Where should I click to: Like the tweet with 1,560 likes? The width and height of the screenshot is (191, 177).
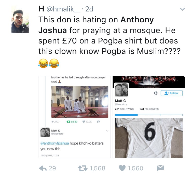(122, 168)
